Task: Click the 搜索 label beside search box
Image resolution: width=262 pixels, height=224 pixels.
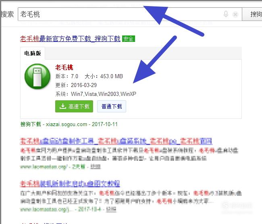Action: 7,14
